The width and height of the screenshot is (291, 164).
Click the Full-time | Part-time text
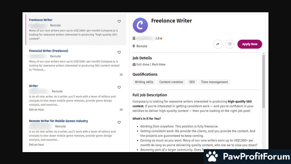[x=151, y=64]
